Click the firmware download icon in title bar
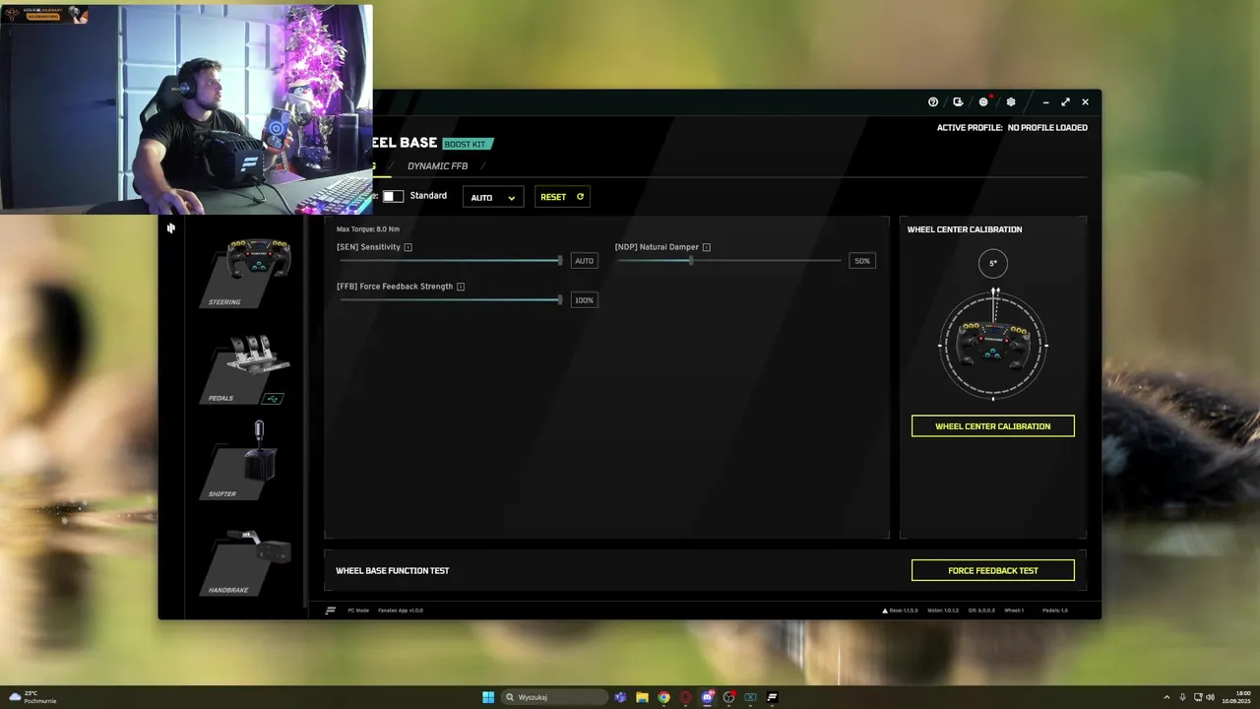Screen dimensions: 1260x709 coord(958,102)
